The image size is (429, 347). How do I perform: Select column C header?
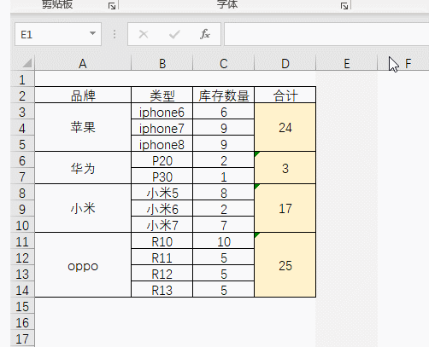pos(224,63)
